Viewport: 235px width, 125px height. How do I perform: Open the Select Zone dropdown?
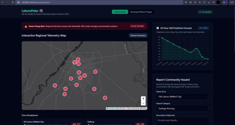[183, 97]
